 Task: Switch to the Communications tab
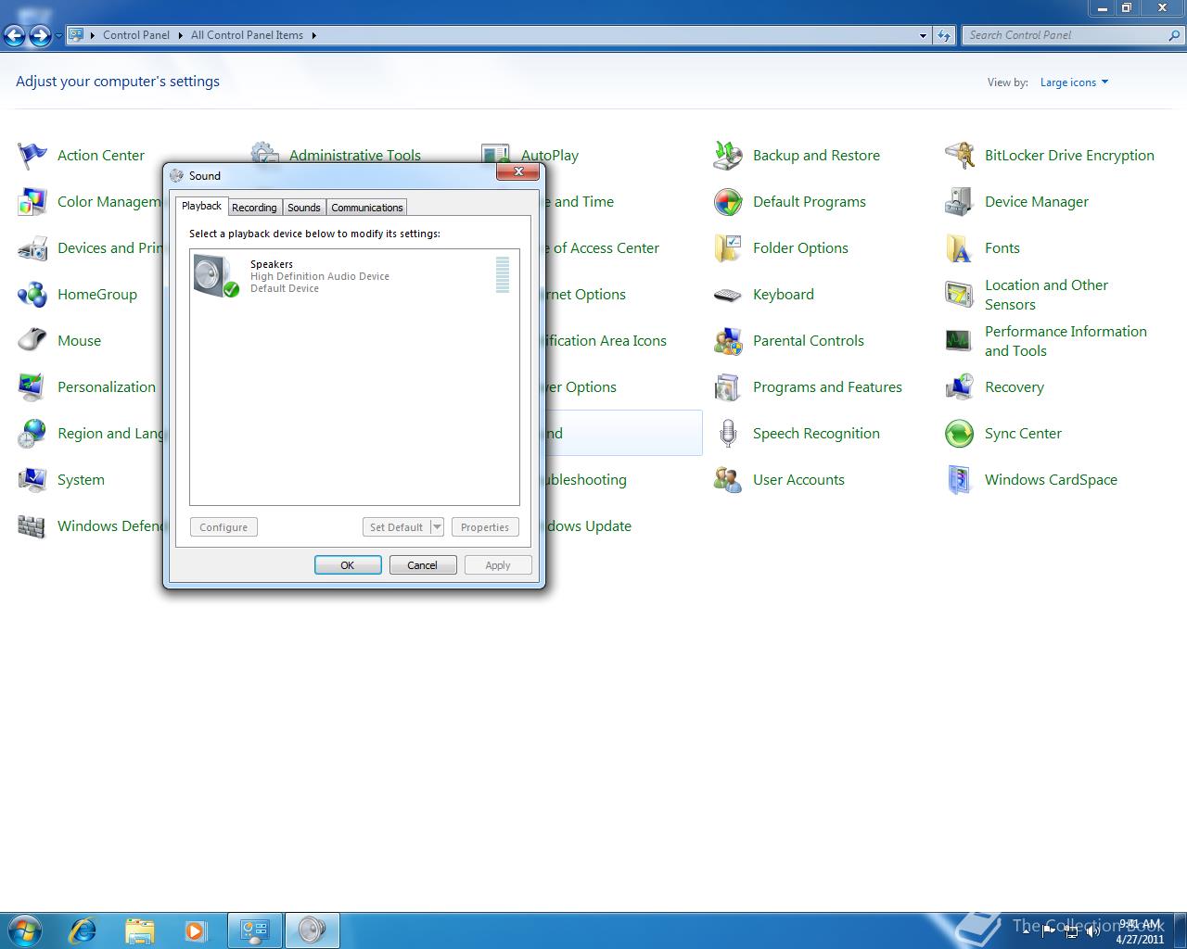coord(366,207)
